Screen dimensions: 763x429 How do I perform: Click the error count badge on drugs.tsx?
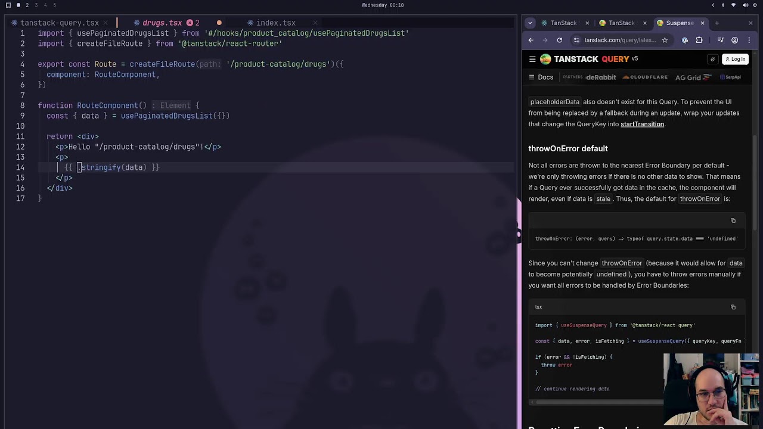pos(193,23)
